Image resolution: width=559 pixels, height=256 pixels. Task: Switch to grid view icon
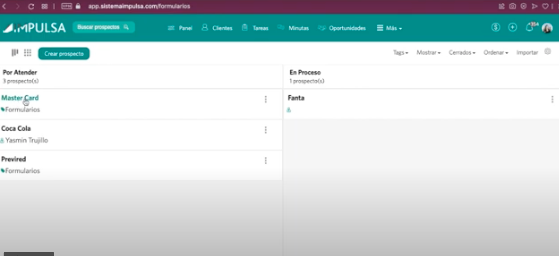tap(27, 53)
